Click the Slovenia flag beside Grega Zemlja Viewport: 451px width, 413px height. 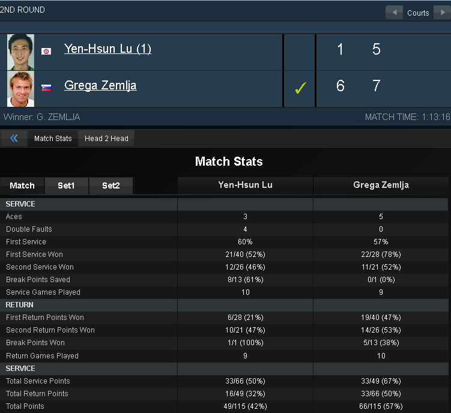[46, 88]
